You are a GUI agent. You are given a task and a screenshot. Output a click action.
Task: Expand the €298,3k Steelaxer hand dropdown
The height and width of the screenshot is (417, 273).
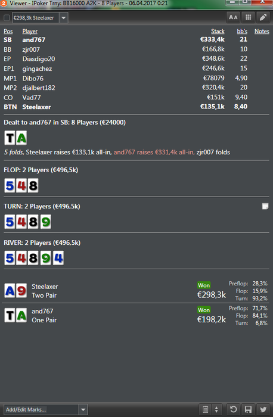click(x=64, y=18)
